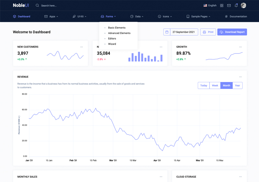Open Growth card options ellipsis
The height and width of the screenshot is (182, 259).
coord(241,47)
